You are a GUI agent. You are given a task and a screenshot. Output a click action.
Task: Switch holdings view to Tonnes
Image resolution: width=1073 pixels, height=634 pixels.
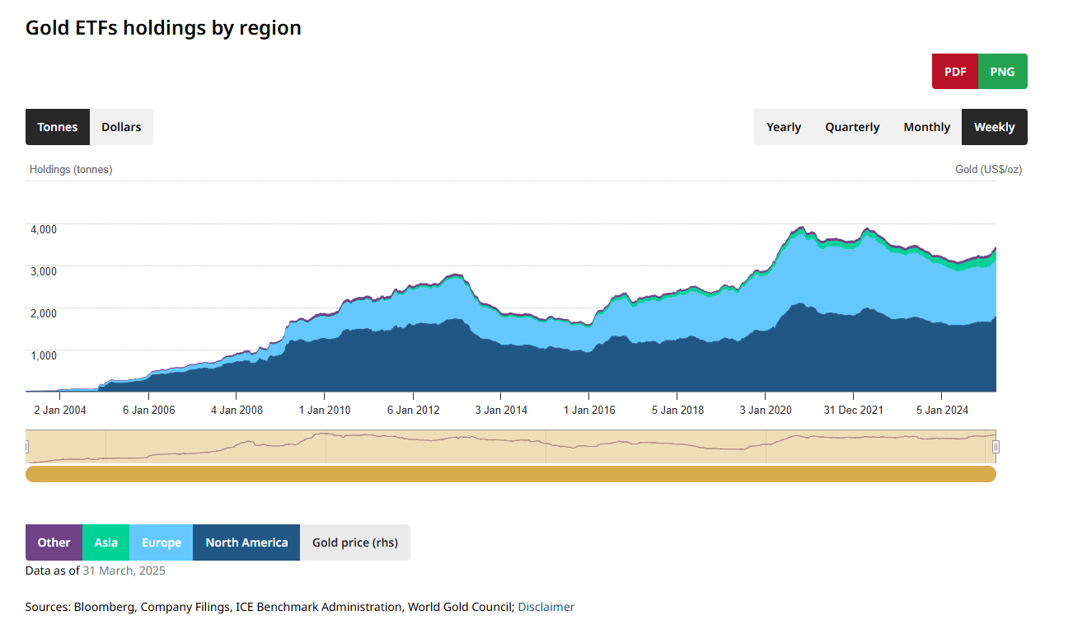[58, 127]
